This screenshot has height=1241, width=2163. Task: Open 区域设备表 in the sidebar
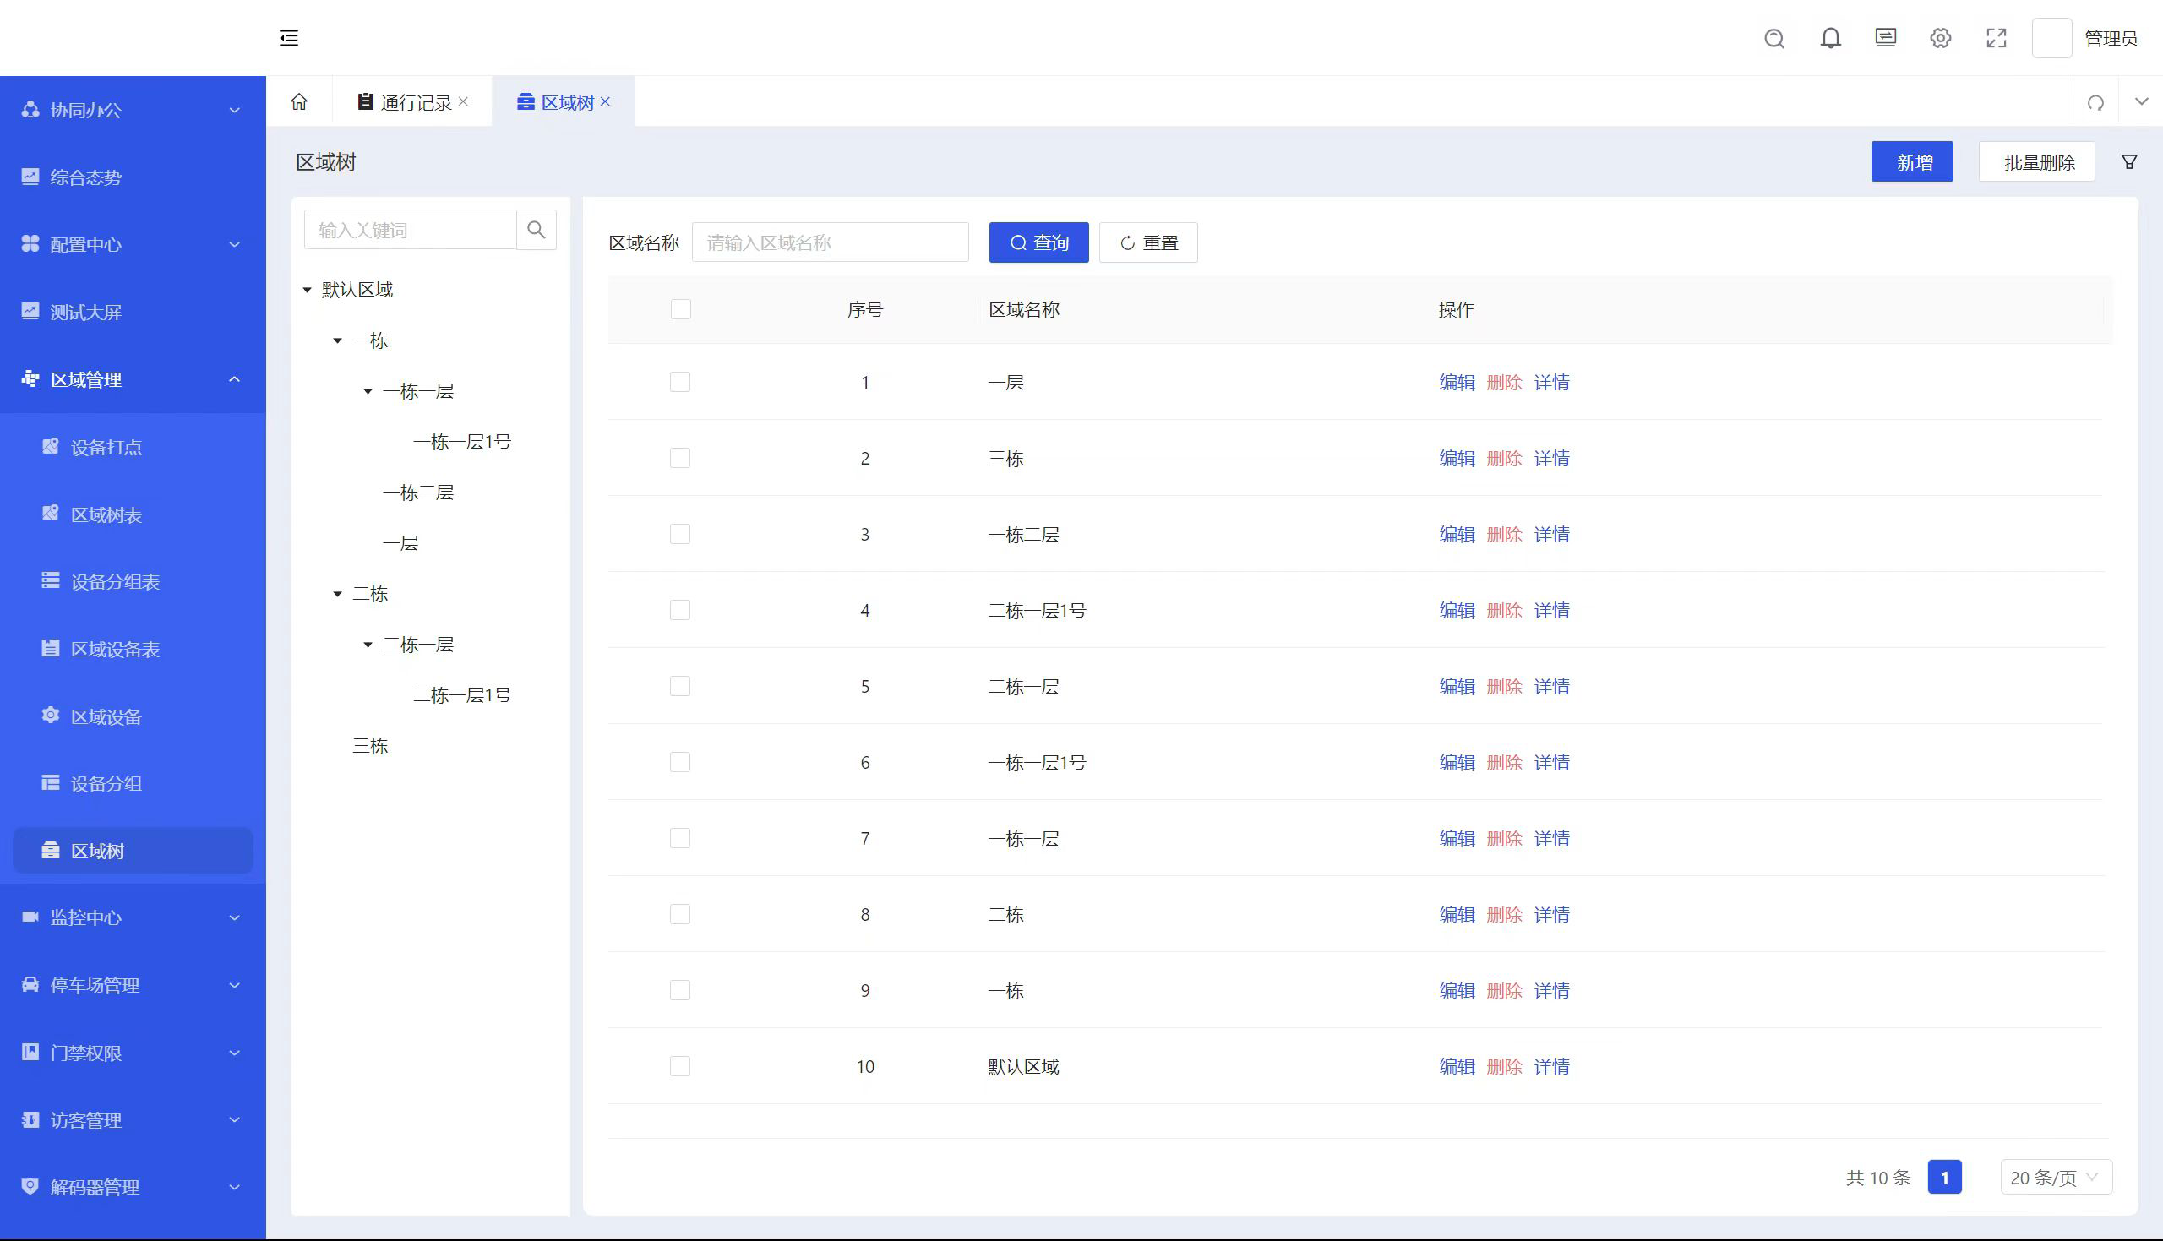point(115,650)
